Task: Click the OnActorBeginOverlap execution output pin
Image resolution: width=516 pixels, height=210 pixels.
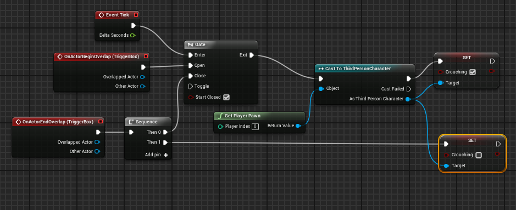Action: point(143,67)
